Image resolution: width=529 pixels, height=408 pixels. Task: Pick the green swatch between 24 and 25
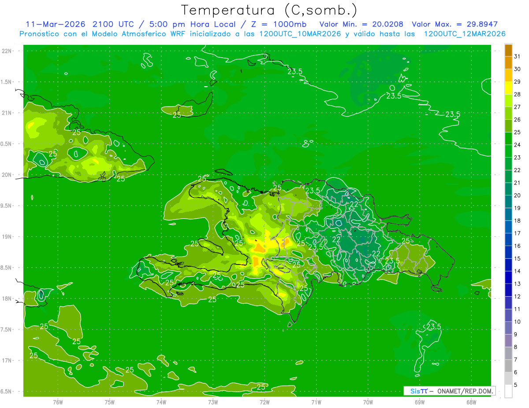pos(508,139)
